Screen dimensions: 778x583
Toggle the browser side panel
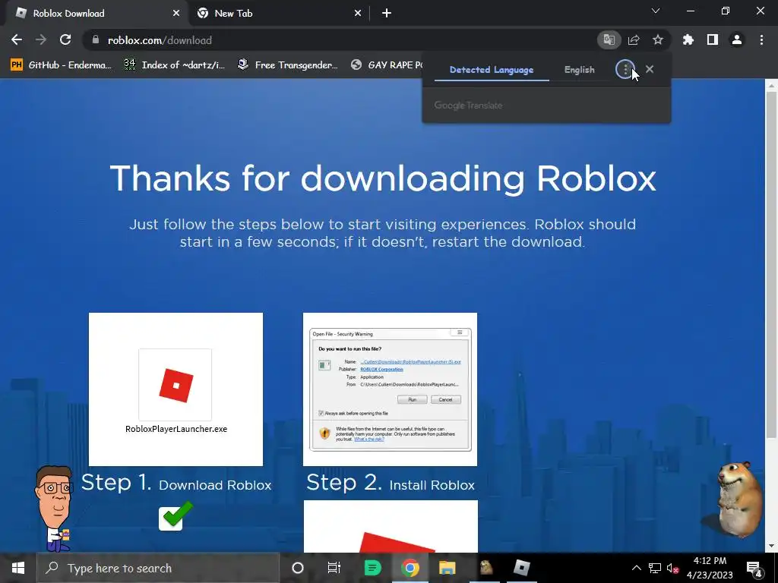coord(713,39)
